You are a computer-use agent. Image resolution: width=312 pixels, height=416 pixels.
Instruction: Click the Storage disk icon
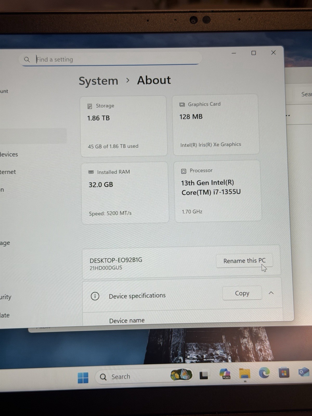pyautogui.click(x=90, y=106)
